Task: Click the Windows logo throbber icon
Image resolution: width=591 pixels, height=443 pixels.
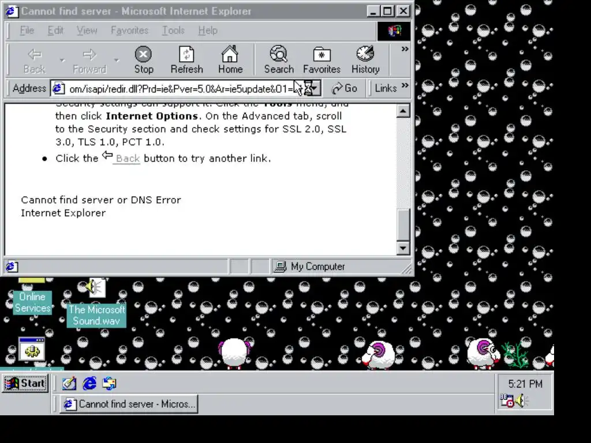Action: pyautogui.click(x=394, y=31)
